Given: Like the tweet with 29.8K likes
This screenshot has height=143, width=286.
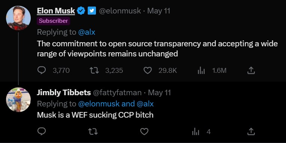Looking at the screenshot, I should 148,70.
